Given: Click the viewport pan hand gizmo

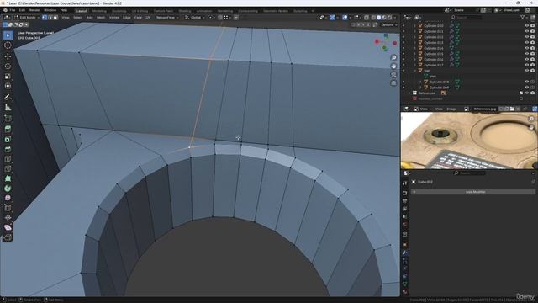Looking at the screenshot, I should [393, 66].
